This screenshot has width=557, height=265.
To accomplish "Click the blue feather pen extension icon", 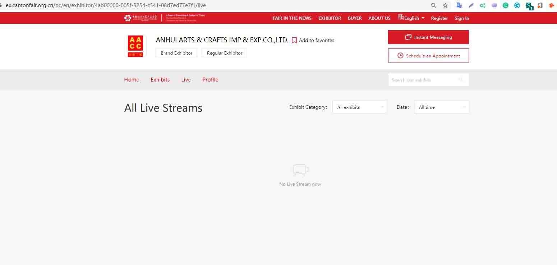I will 471,5.
